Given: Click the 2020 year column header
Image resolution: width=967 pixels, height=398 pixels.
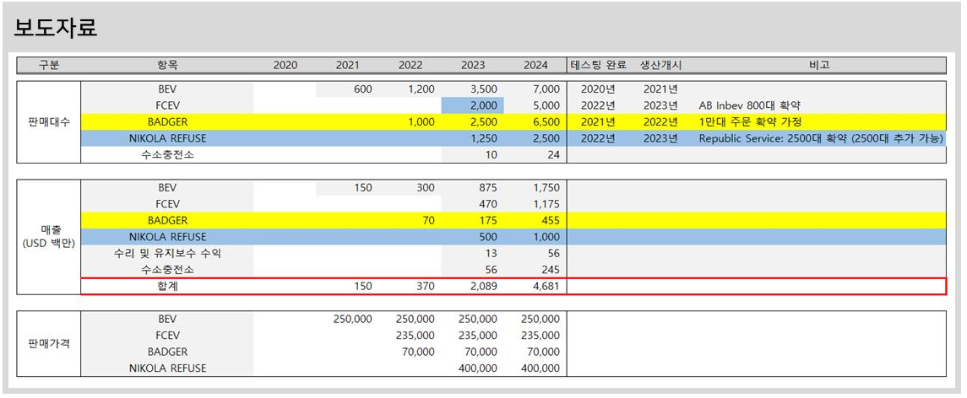Looking at the screenshot, I should pos(285,65).
